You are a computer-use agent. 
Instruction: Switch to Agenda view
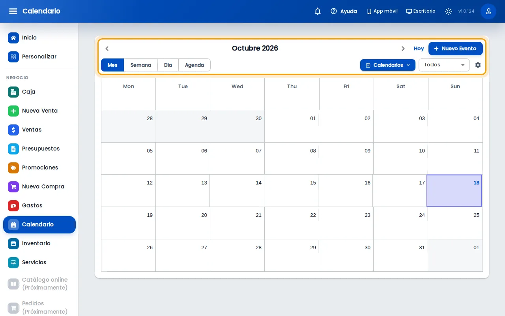(x=195, y=65)
